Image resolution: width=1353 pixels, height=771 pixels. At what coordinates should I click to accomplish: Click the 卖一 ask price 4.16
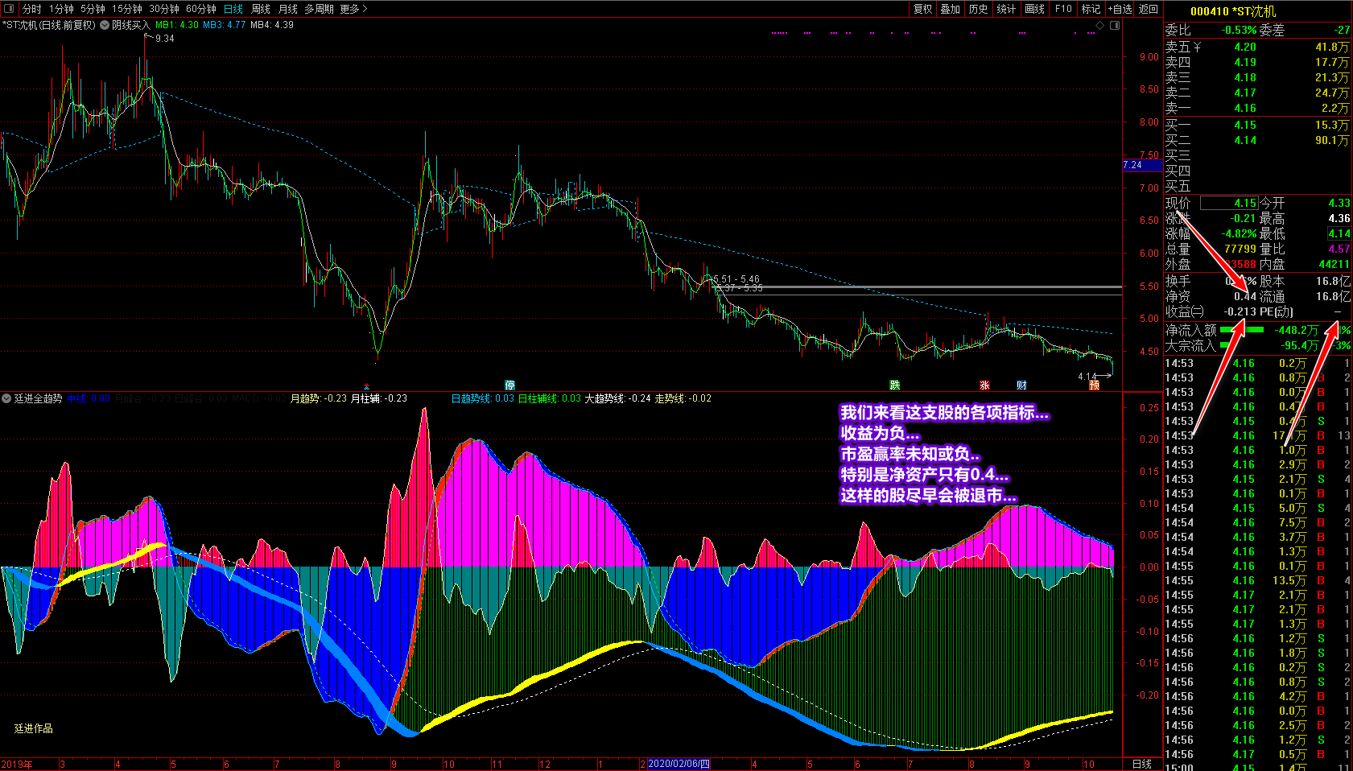coord(1244,108)
